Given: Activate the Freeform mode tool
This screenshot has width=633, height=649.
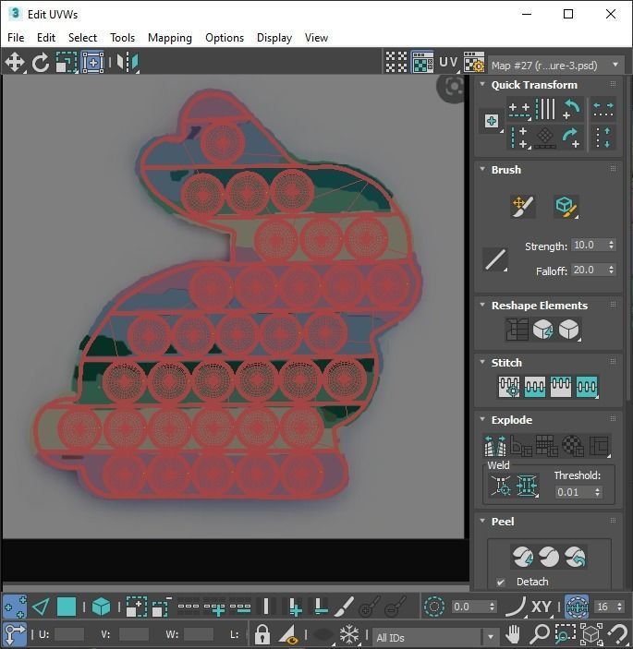Looking at the screenshot, I should pyautogui.click(x=92, y=63).
